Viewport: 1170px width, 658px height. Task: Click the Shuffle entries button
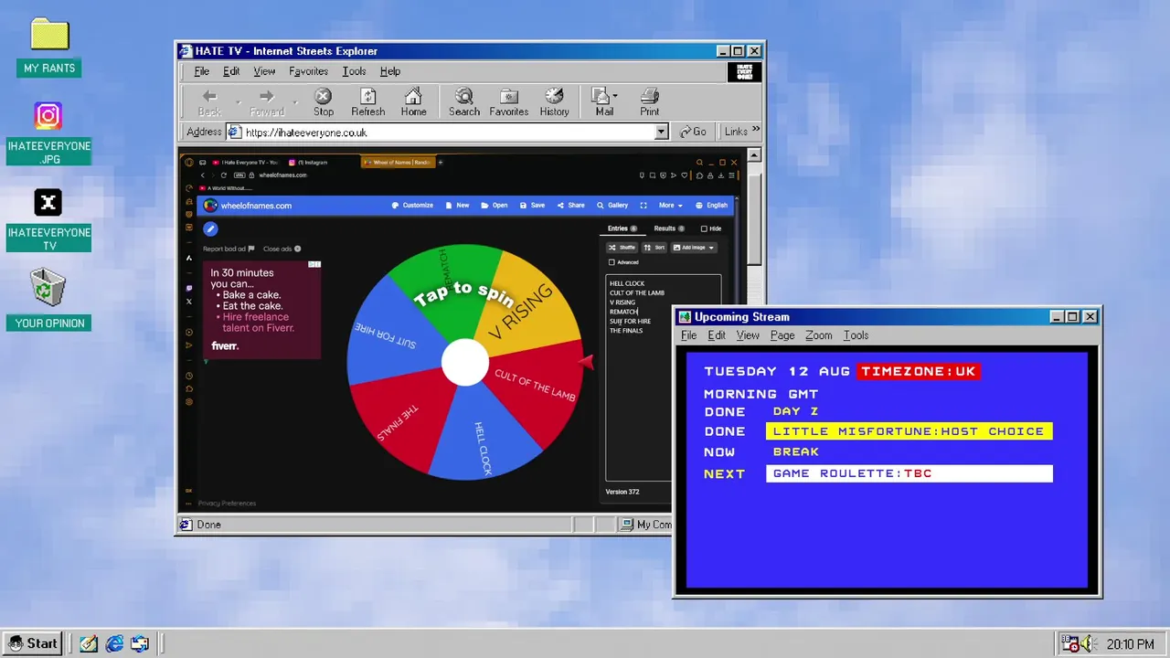[x=622, y=248]
